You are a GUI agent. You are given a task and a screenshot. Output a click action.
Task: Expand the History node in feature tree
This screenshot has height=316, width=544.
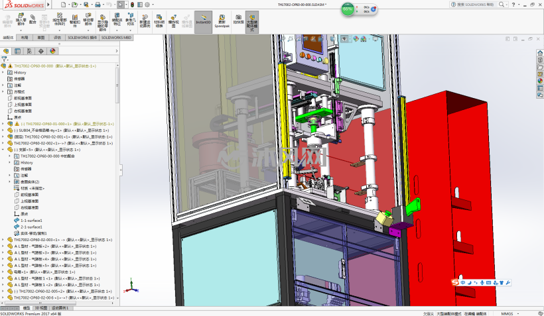pos(3,72)
